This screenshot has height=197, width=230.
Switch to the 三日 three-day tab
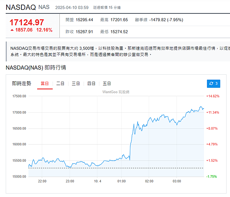click(x=76, y=84)
